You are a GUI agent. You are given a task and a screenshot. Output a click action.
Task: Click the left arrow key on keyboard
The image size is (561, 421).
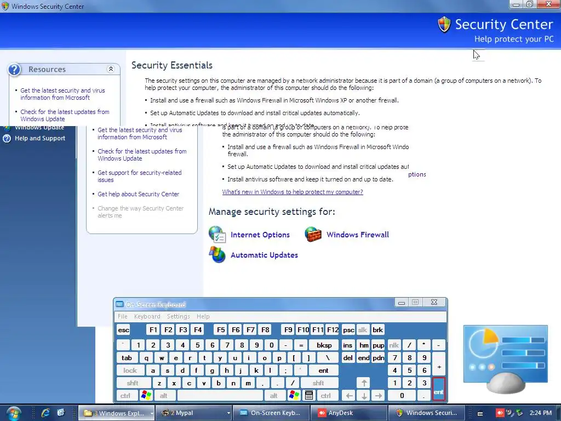(349, 396)
